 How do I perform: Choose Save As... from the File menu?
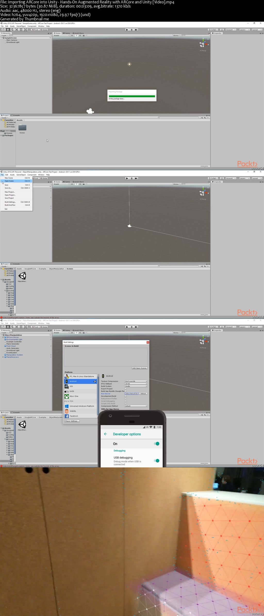(x=16, y=188)
